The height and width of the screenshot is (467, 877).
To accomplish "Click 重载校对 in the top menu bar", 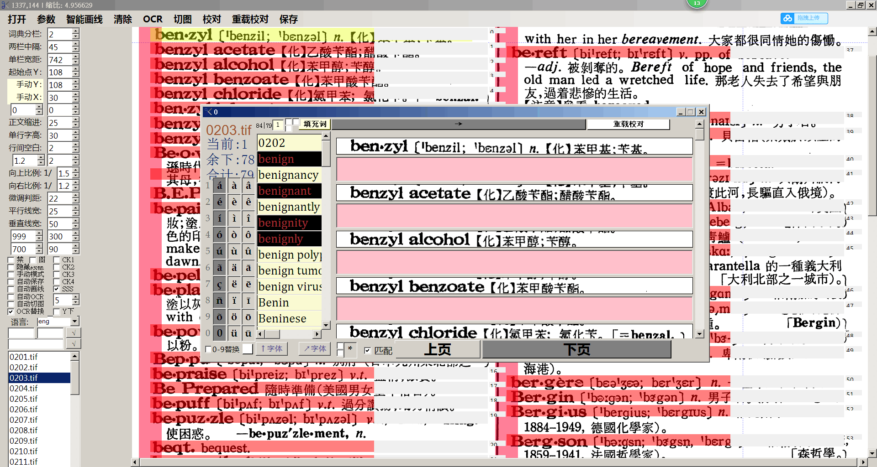I will pyautogui.click(x=250, y=19).
